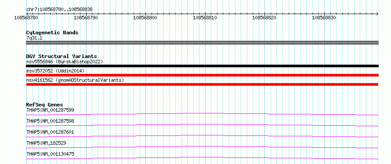Image resolution: width=391 pixels, height=164 pixels.
Task: Open transcript THAP5|NM_001287599
Action: tap(50, 110)
